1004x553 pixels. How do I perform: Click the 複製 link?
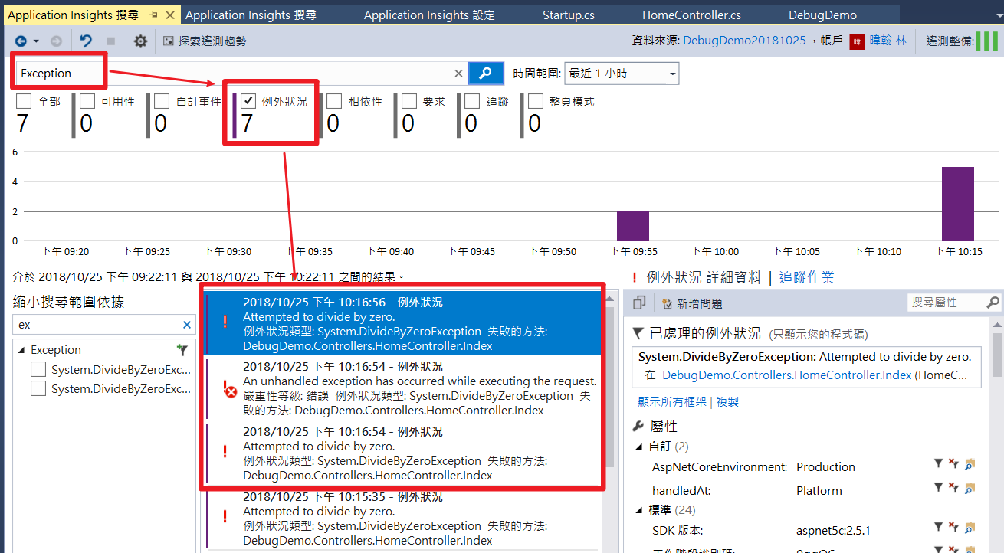(x=727, y=401)
